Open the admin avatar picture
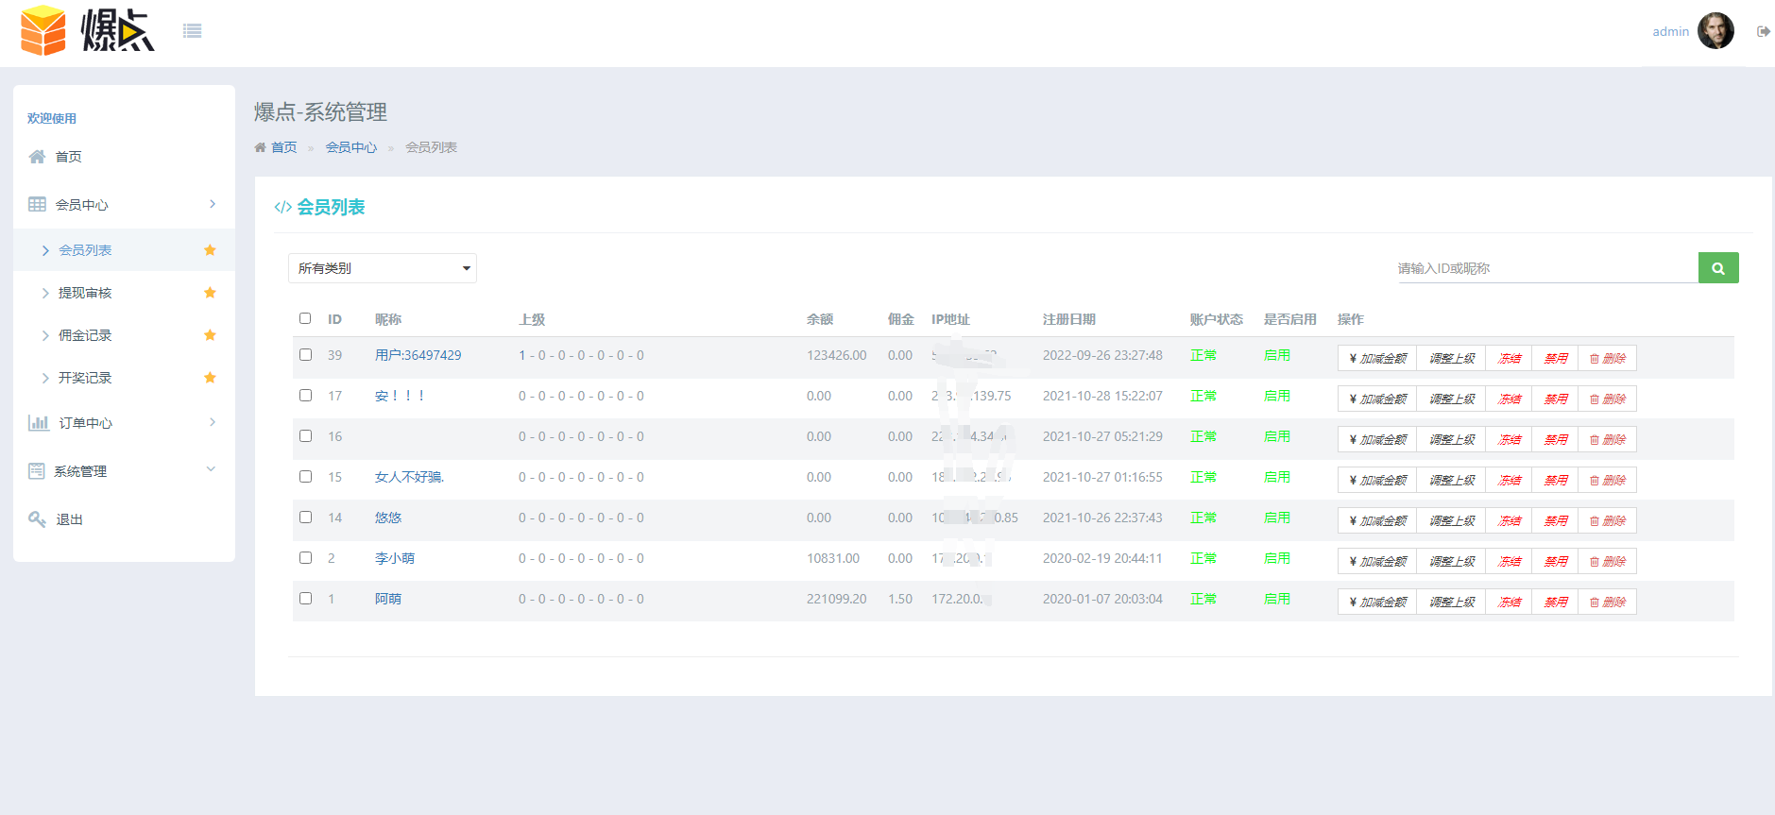The image size is (1775, 815). (1715, 31)
